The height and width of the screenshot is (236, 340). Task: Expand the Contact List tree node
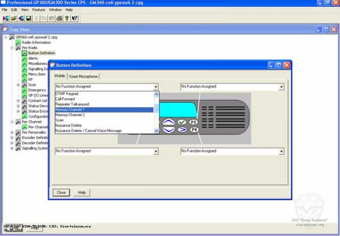(19, 101)
